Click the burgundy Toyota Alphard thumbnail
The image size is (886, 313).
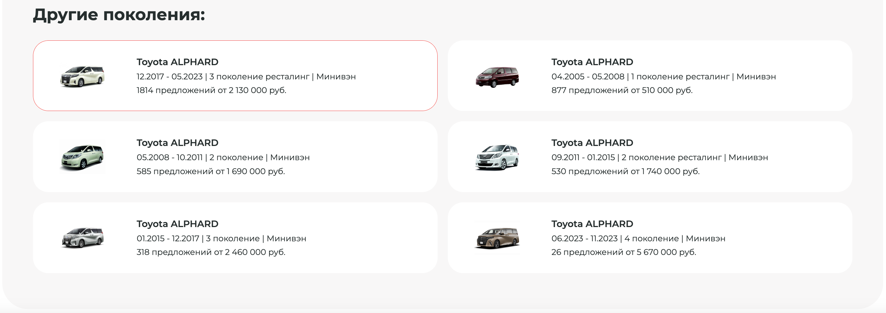(x=497, y=77)
